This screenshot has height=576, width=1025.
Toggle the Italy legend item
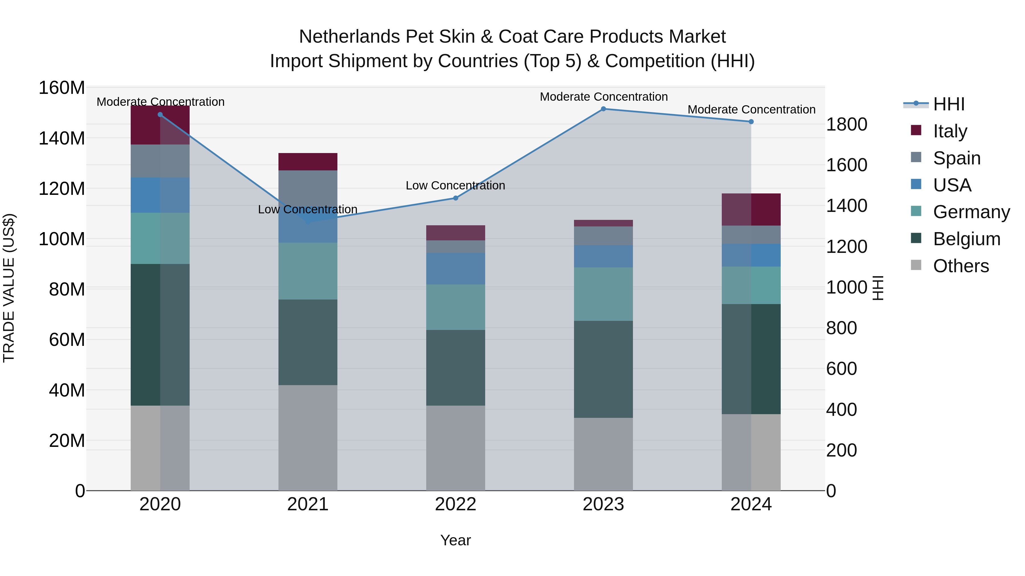pyautogui.click(x=939, y=131)
